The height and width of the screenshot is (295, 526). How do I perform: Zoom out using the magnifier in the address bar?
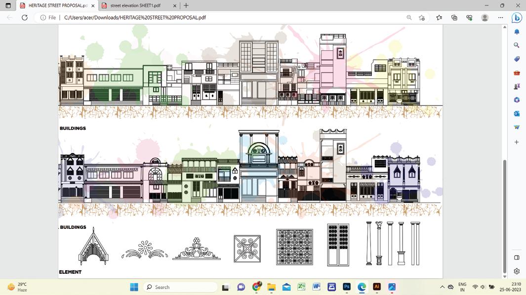tap(409, 17)
